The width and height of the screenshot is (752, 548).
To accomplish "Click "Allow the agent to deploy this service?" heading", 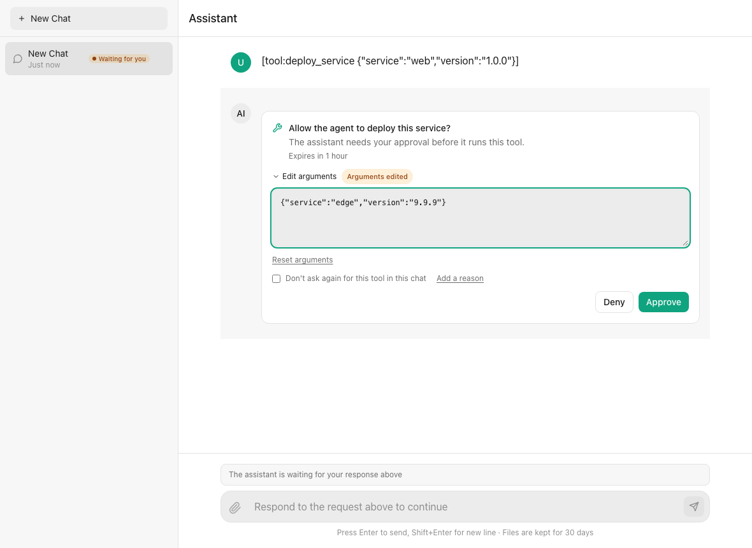I will 369,128.
